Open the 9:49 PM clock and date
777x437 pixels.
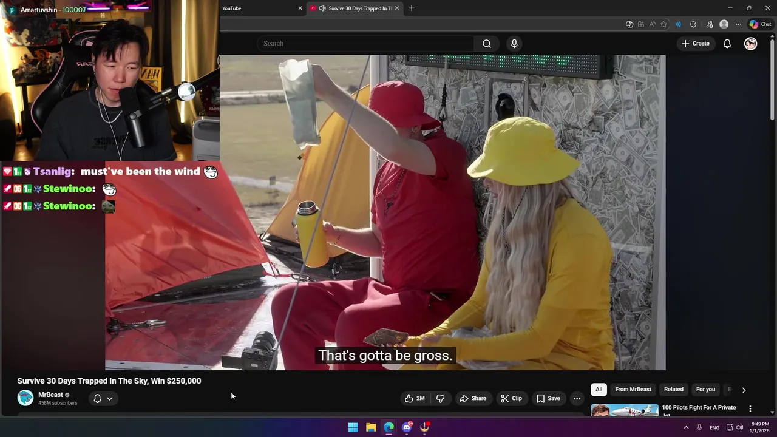[760, 427]
